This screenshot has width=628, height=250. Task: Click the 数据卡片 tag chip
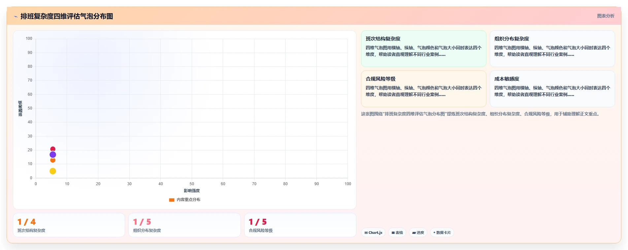pyautogui.click(x=442, y=233)
